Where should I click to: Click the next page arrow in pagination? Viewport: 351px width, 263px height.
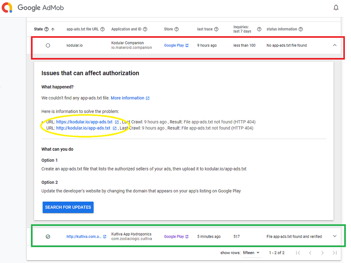point(322,253)
